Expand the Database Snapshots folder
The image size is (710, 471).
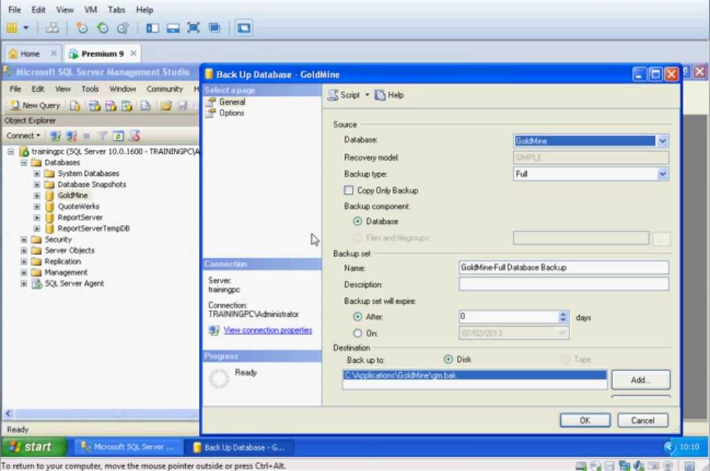click(x=37, y=184)
